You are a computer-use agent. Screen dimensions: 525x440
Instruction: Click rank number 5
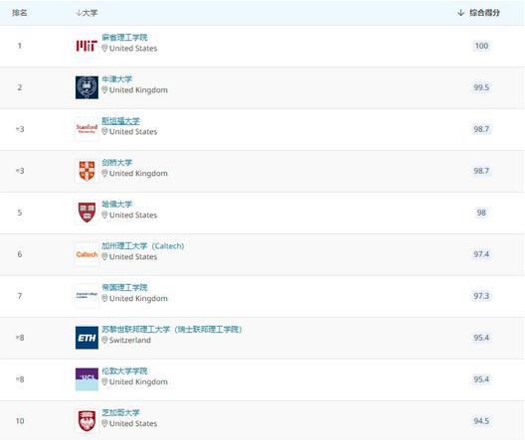pos(20,213)
